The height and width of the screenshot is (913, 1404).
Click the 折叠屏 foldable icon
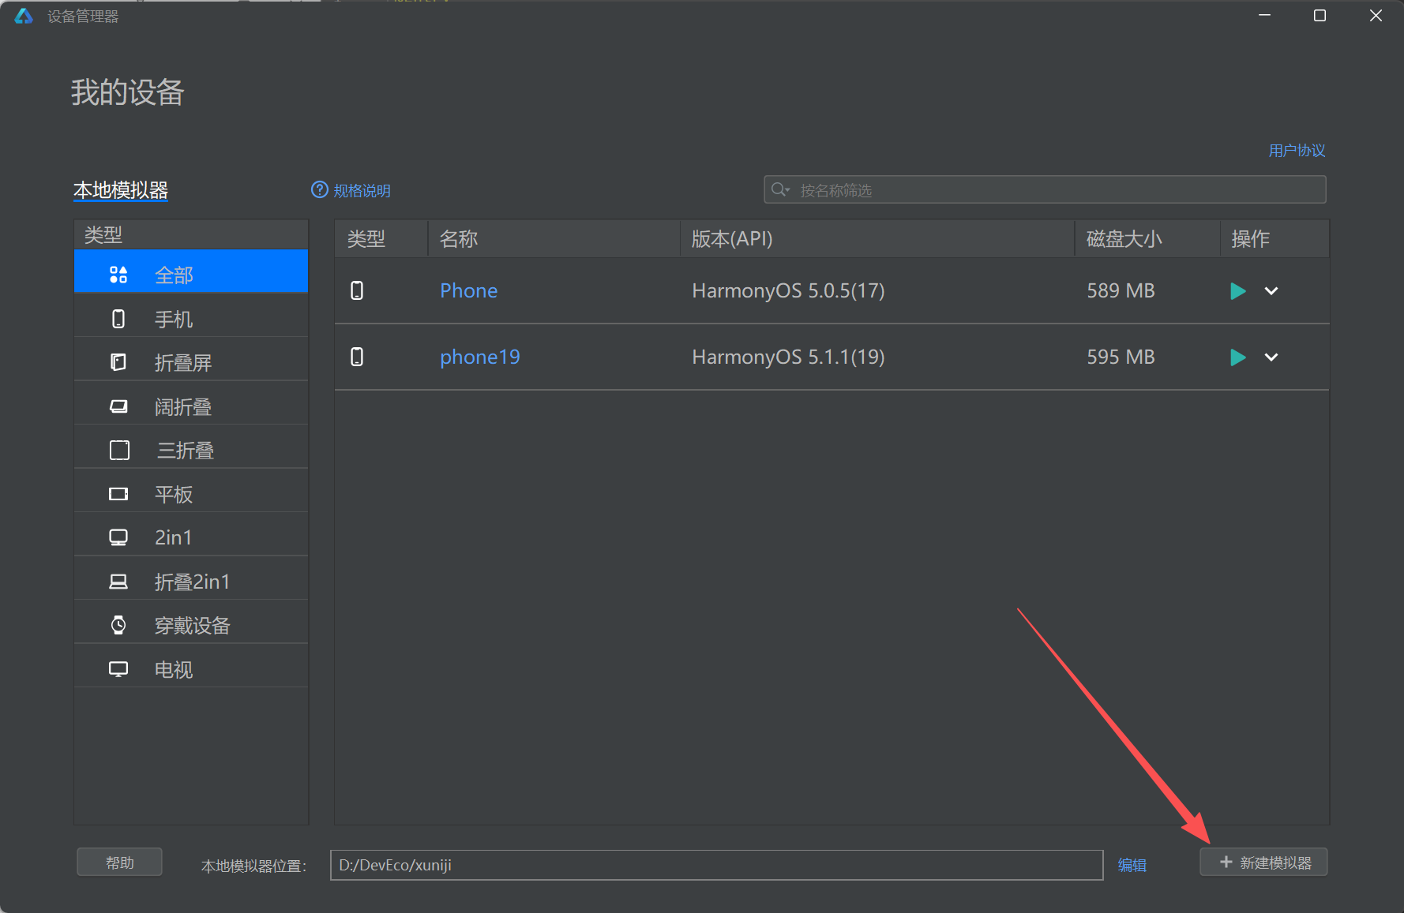[118, 362]
